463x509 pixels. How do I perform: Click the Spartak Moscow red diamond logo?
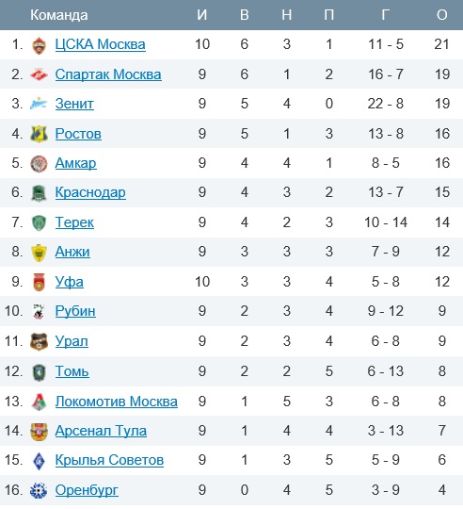[39, 74]
